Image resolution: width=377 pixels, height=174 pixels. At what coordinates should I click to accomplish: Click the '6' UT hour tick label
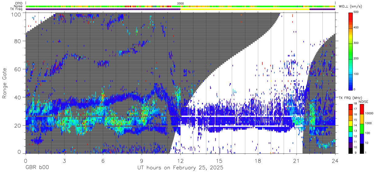(x=103, y=160)
